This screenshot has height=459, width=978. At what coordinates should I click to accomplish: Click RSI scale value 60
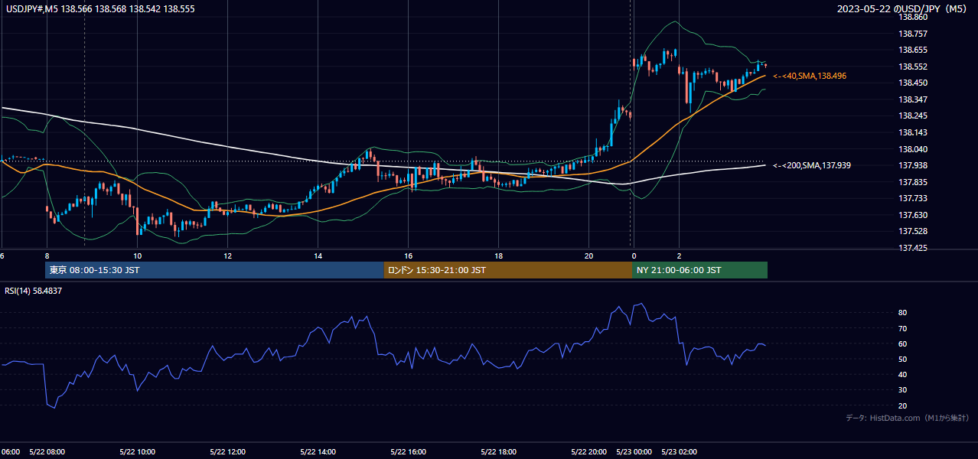[903, 343]
